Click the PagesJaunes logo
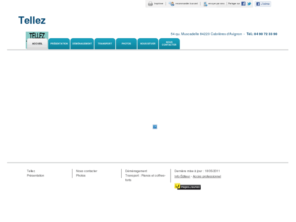The width and height of the screenshot is (296, 222). (x=187, y=187)
